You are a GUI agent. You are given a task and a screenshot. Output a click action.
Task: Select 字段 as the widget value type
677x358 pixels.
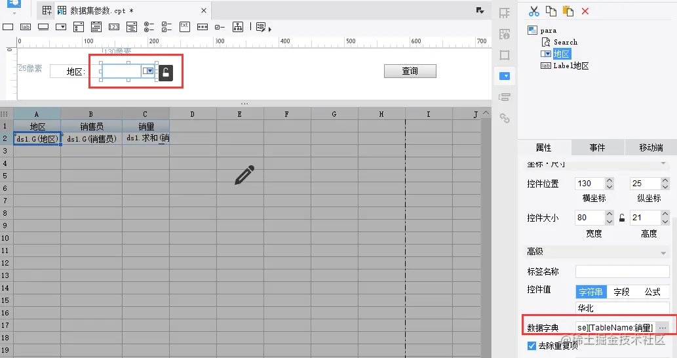click(622, 292)
